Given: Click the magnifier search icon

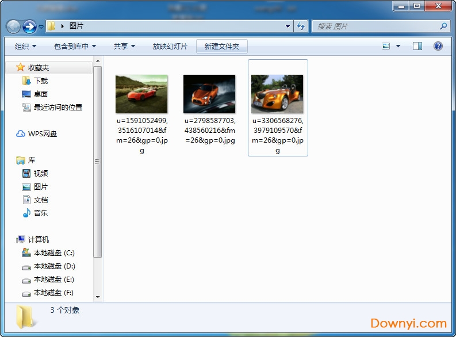Looking at the screenshot, I should (x=443, y=26).
